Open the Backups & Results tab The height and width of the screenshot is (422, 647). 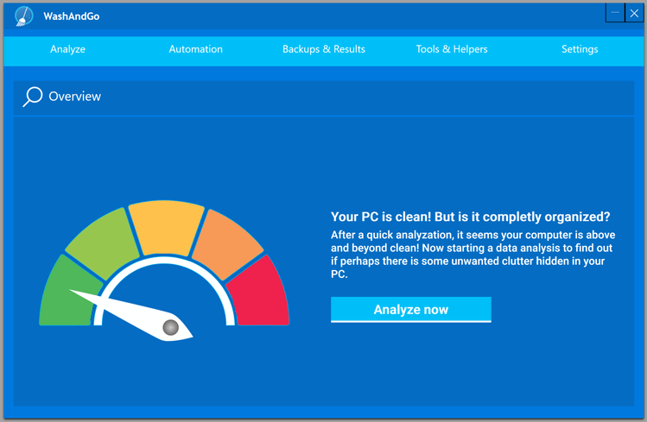(x=324, y=49)
